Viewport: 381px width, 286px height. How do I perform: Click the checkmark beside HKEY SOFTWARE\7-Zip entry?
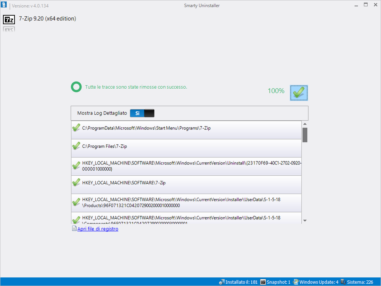(76, 182)
